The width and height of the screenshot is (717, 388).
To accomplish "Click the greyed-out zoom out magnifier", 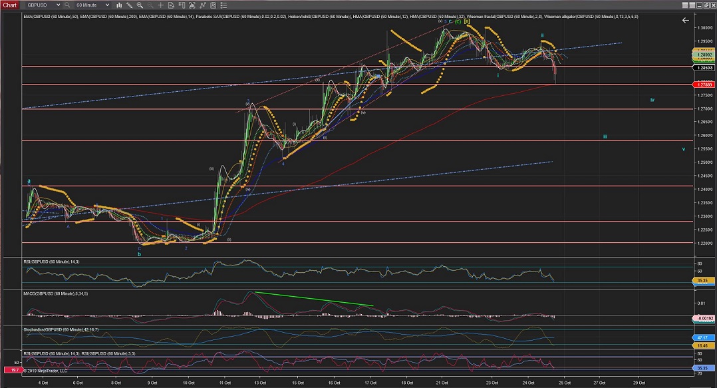I will [x=150, y=5].
